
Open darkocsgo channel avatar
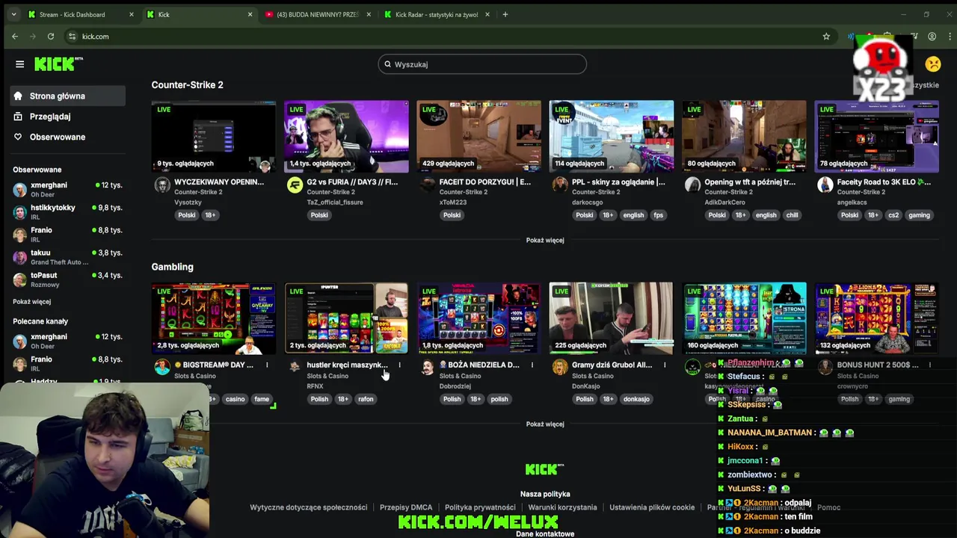(560, 185)
